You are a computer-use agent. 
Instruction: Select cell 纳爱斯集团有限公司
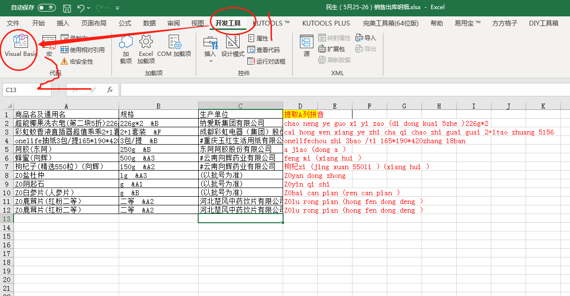tap(240, 123)
